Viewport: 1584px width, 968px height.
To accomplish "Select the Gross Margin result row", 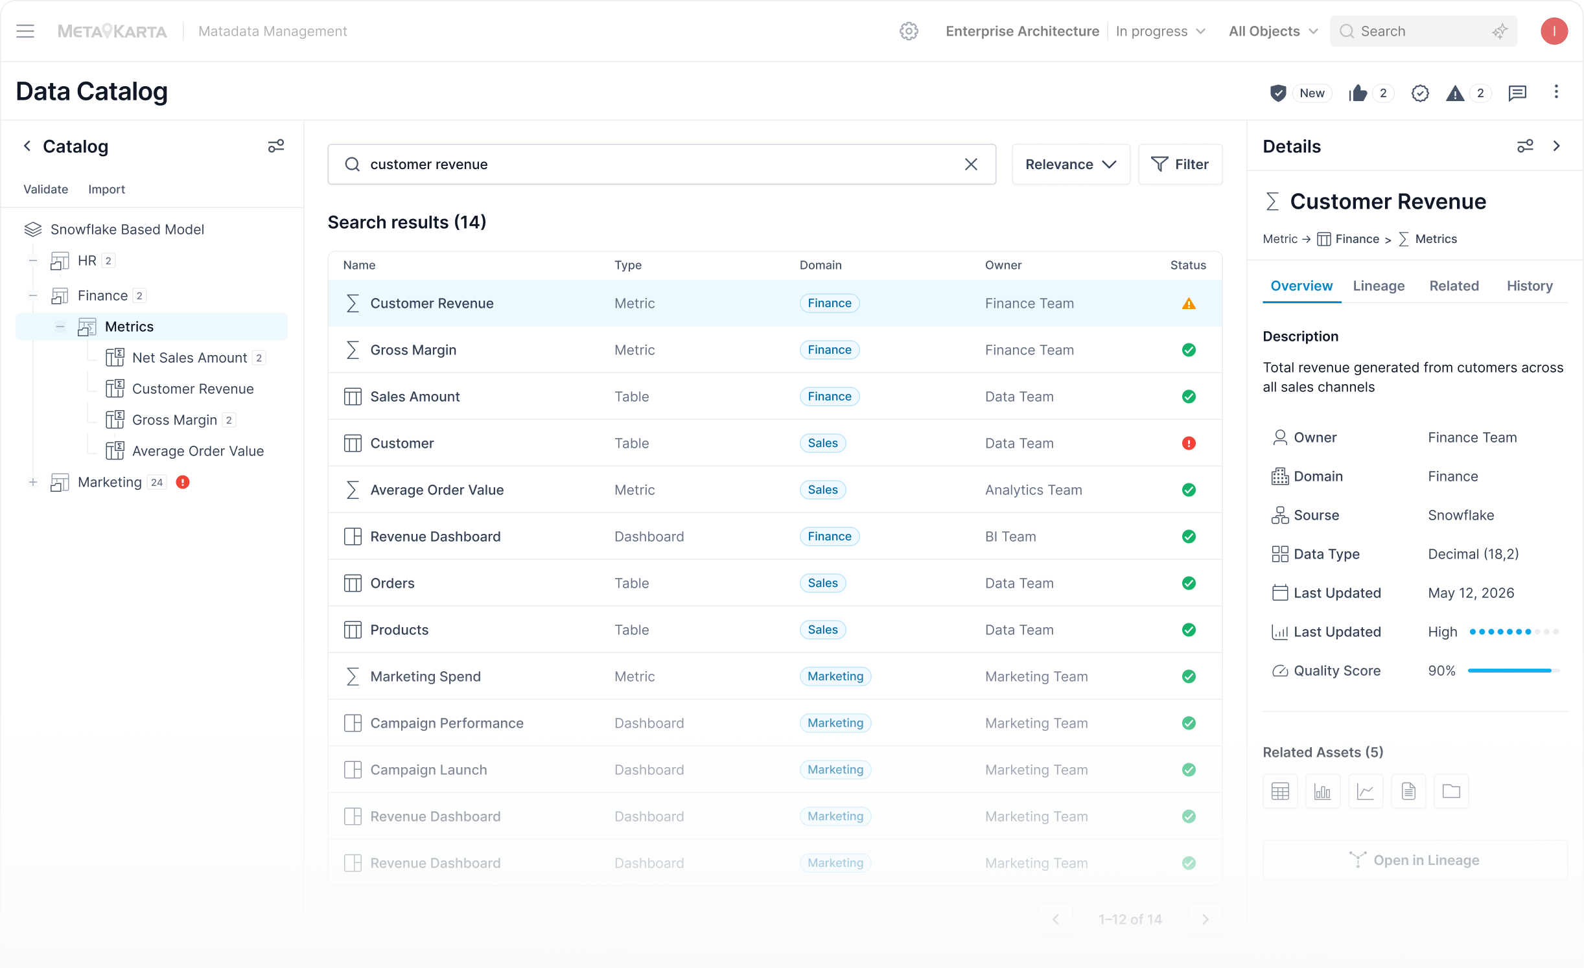I will click(x=775, y=350).
